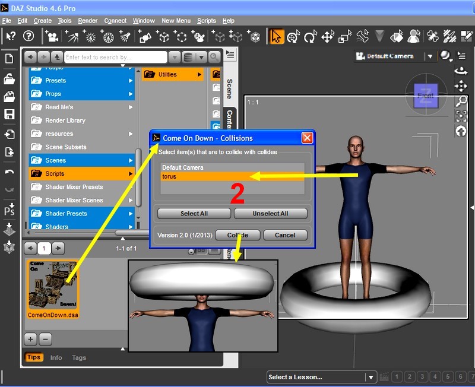The width and height of the screenshot is (475, 387).
Task: Create a new null (dashed circle icon)
Action: [x=180, y=36]
